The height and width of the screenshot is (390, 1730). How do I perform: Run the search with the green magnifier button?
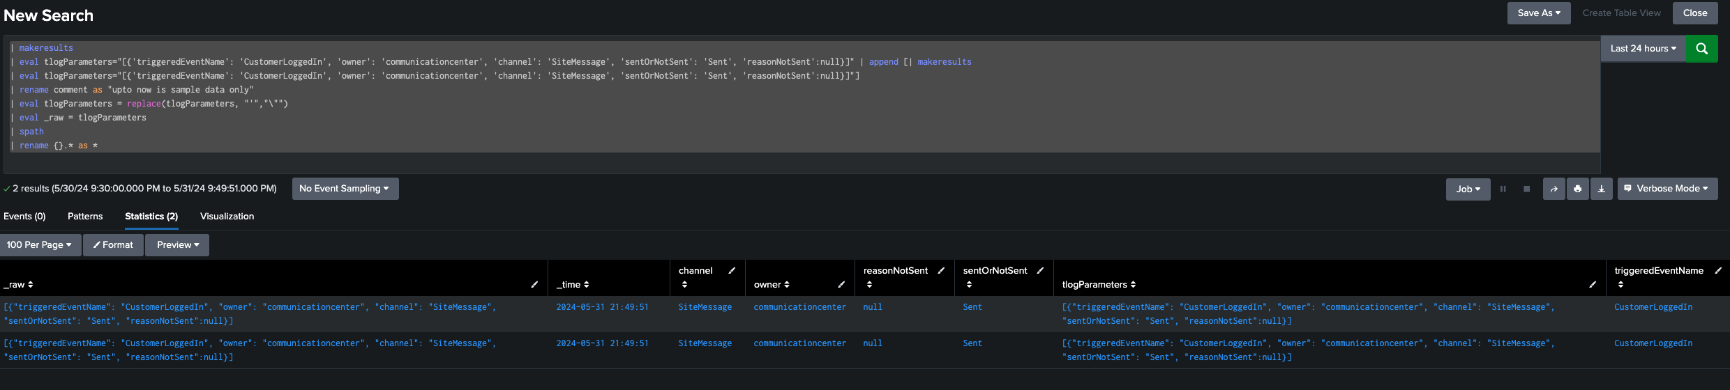tap(1701, 49)
